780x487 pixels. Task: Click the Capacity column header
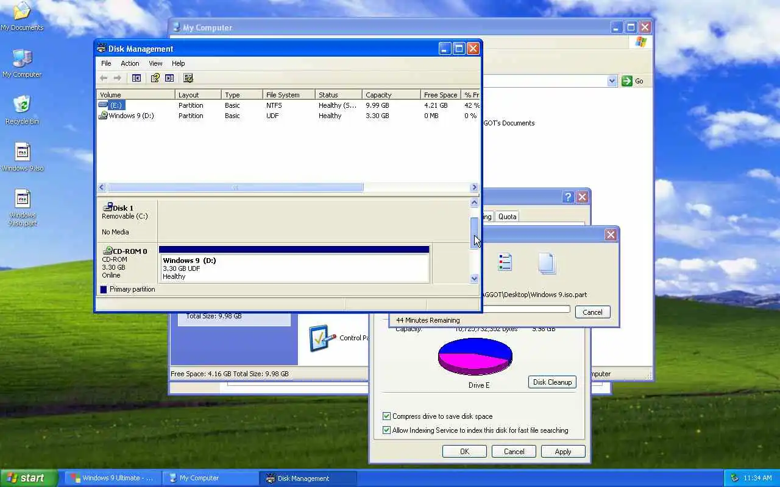391,95
